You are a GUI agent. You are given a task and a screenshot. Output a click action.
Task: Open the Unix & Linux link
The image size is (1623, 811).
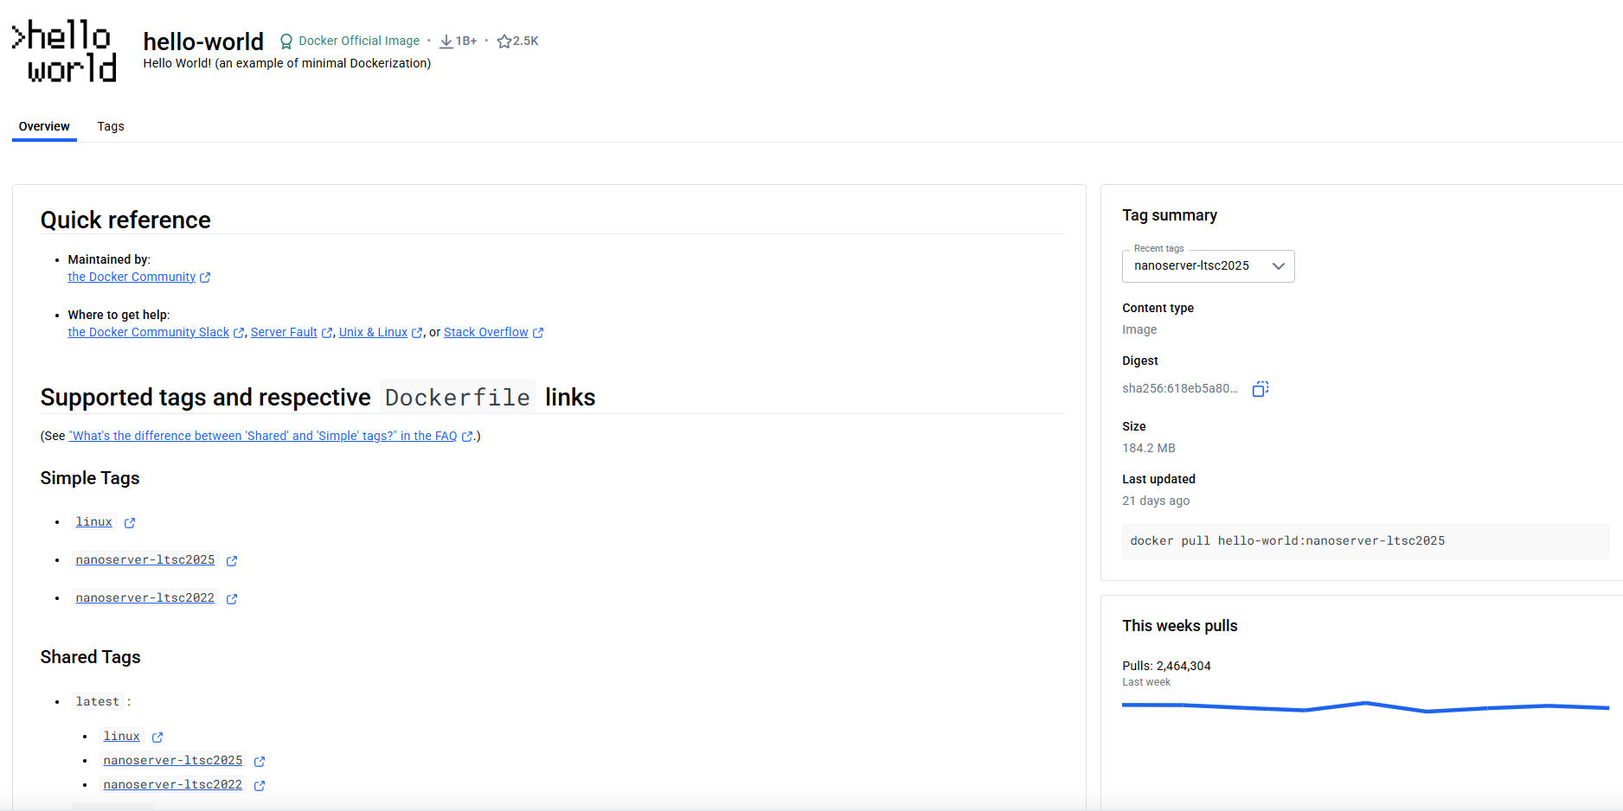coord(373,332)
